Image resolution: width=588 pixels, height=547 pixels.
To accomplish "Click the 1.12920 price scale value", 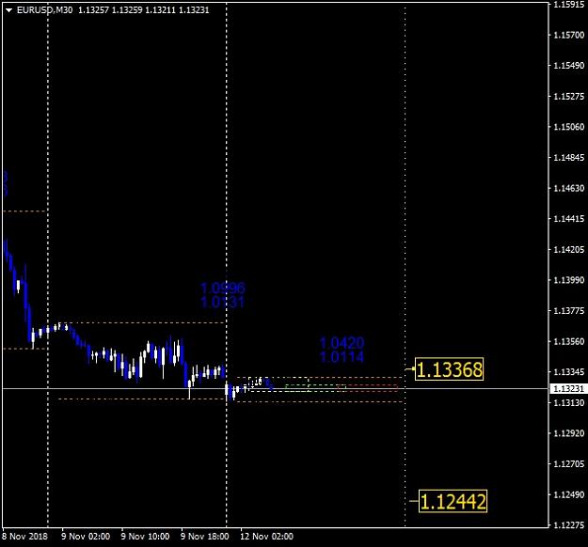I will (x=569, y=433).
